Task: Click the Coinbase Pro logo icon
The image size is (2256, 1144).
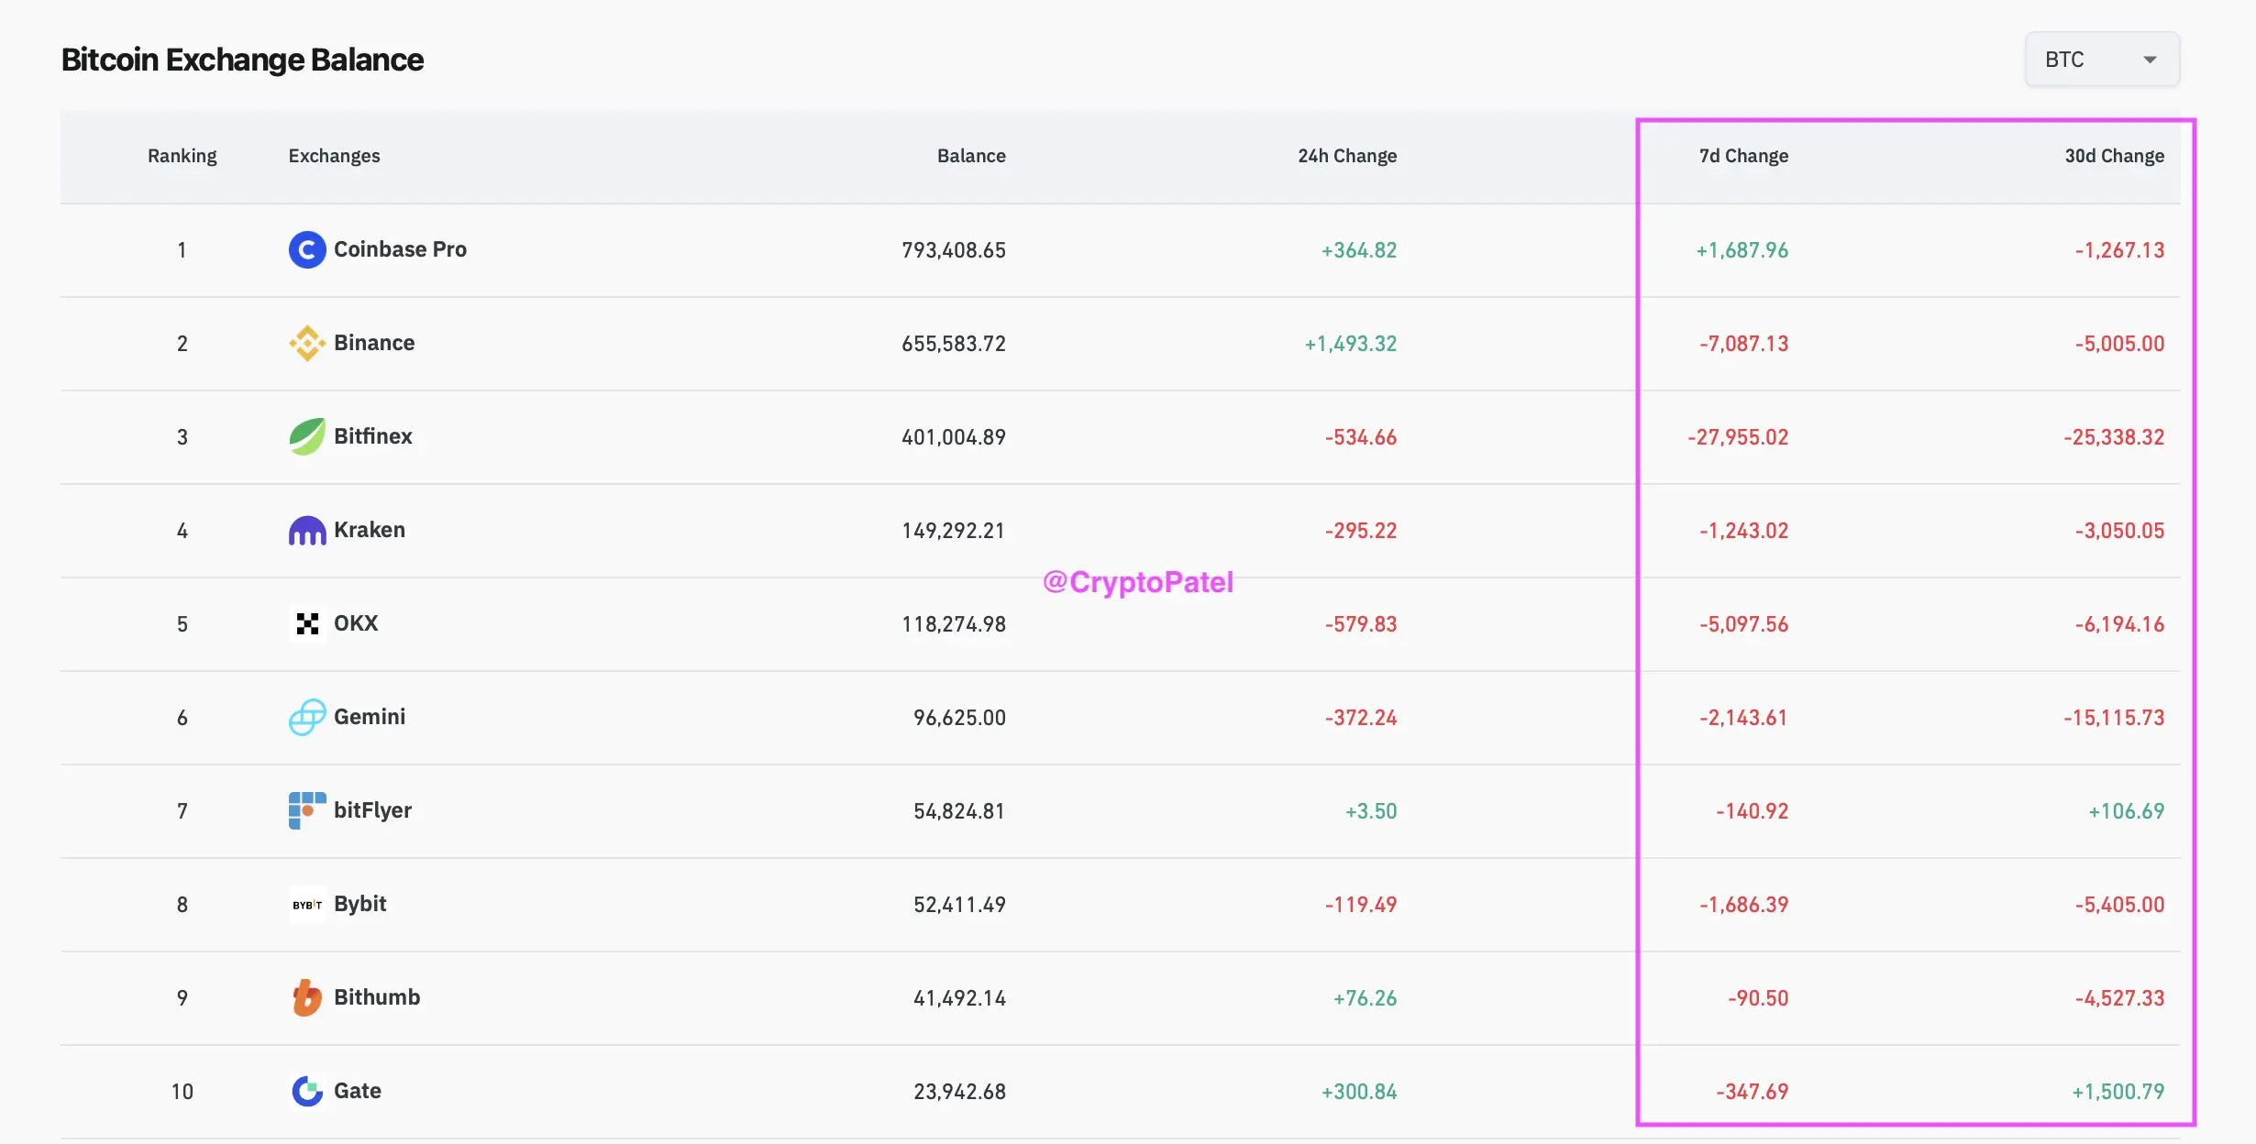Action: click(307, 250)
